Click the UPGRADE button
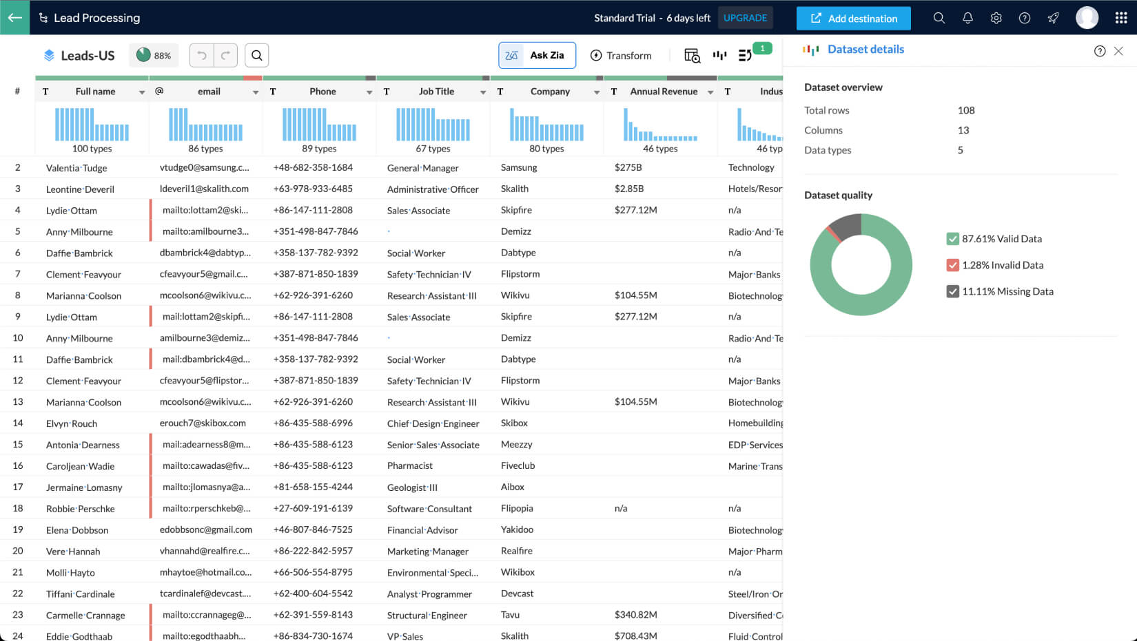Screen dimensions: 1137x641 745,18
